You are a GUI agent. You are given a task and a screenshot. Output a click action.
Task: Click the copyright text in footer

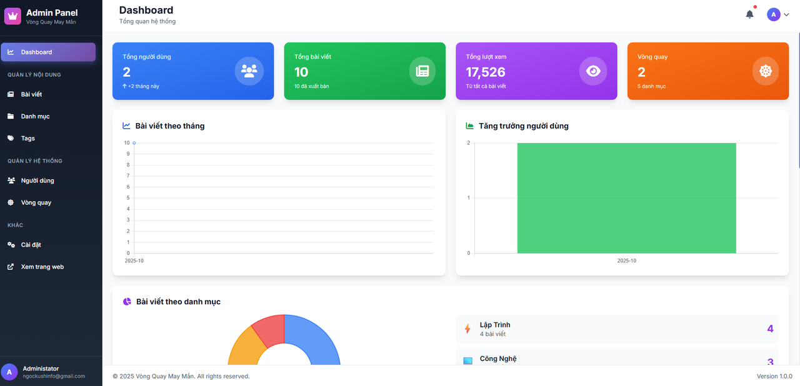pyautogui.click(x=181, y=376)
